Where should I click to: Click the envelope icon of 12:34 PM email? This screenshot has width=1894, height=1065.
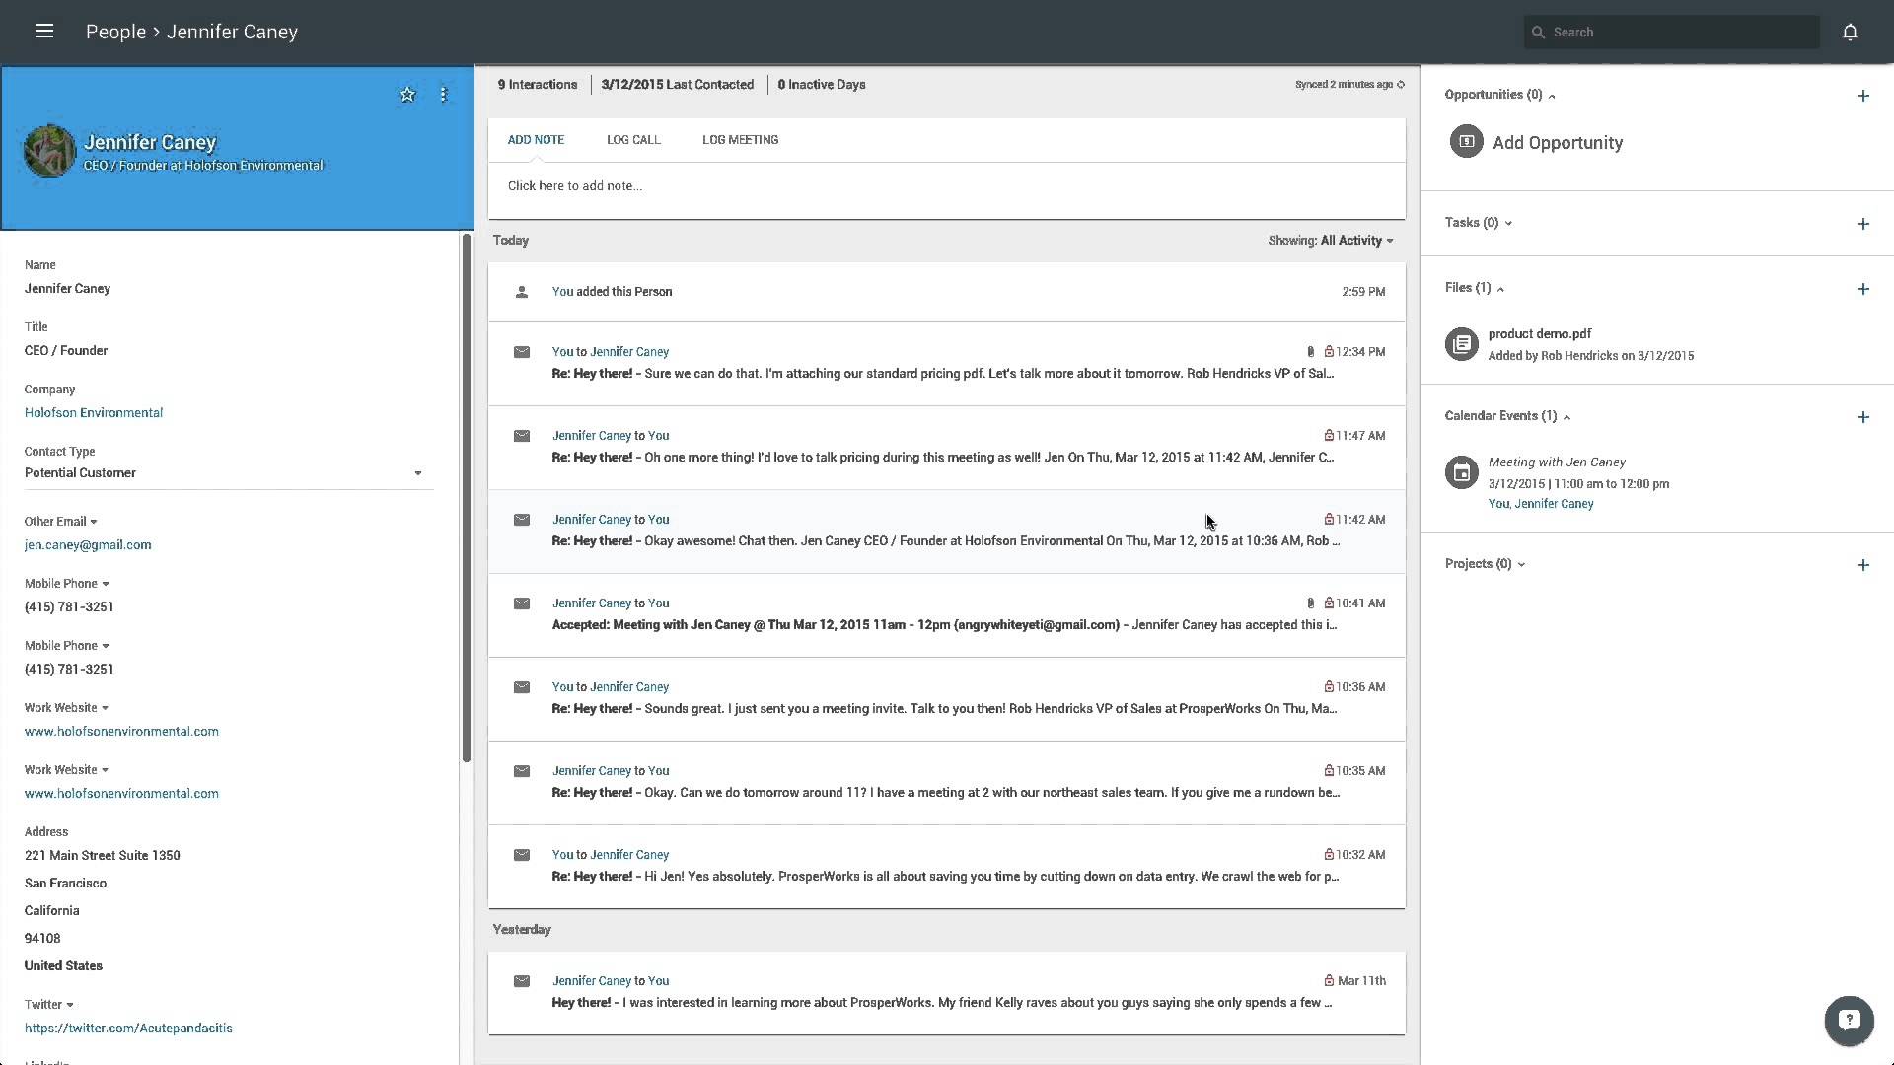tap(522, 352)
